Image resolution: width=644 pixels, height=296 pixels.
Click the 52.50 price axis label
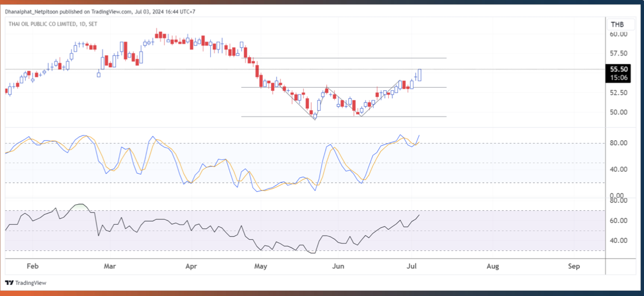618,93
